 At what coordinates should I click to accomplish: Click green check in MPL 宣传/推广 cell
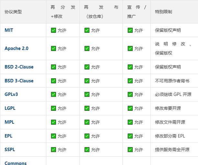[130, 122]
